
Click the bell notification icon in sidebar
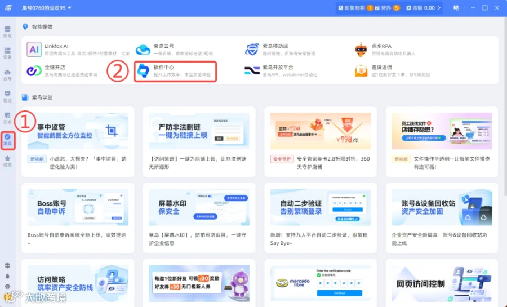click(7, 276)
